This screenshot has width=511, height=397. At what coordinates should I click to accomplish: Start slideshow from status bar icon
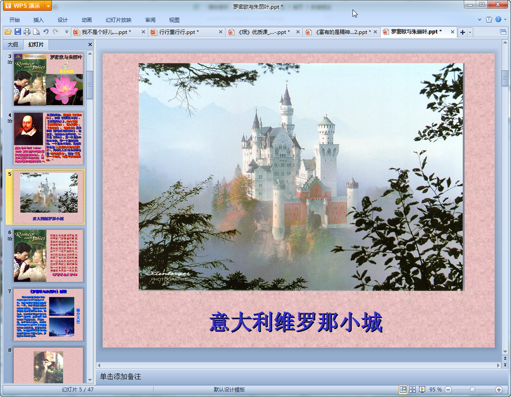tap(422, 390)
